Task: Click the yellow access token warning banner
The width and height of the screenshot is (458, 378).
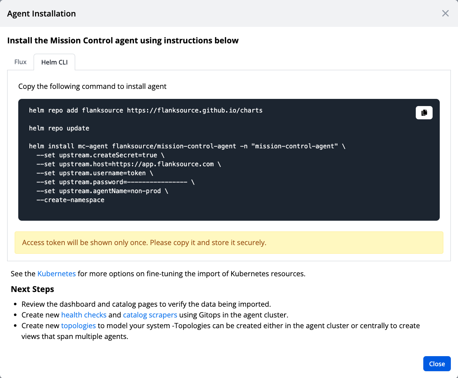Action: click(229, 243)
